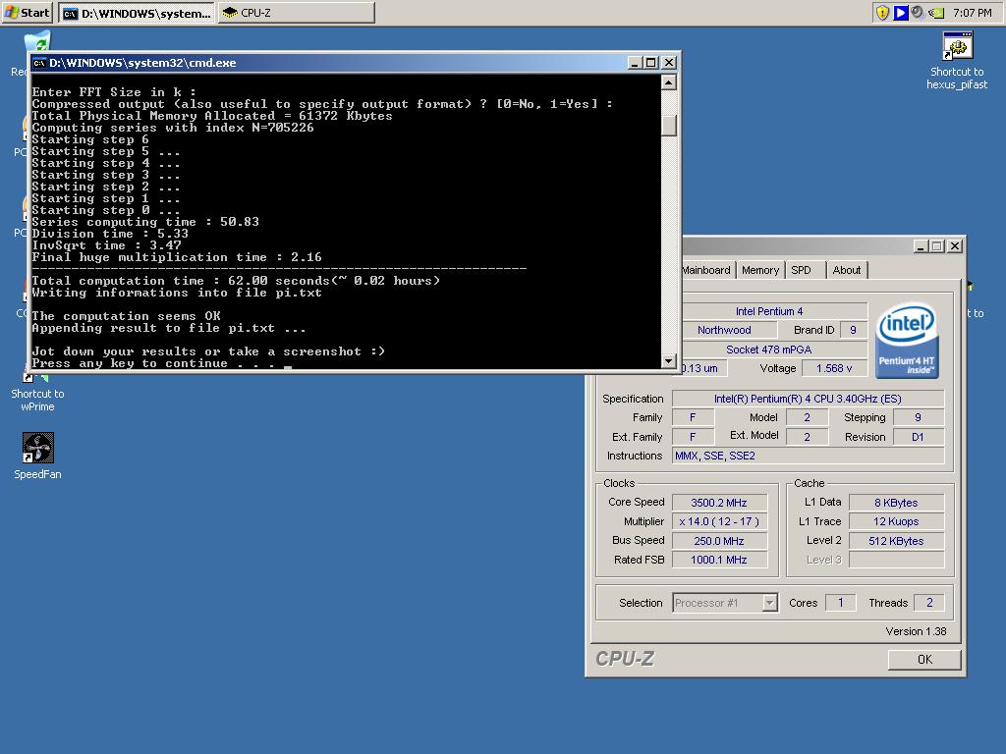
Task: Click the 'Division time : 5.33' line
Action: [x=110, y=234]
